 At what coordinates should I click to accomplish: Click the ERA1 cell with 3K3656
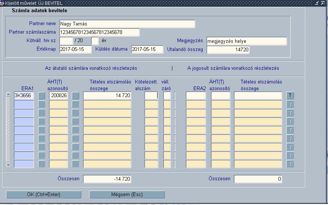pos(24,96)
